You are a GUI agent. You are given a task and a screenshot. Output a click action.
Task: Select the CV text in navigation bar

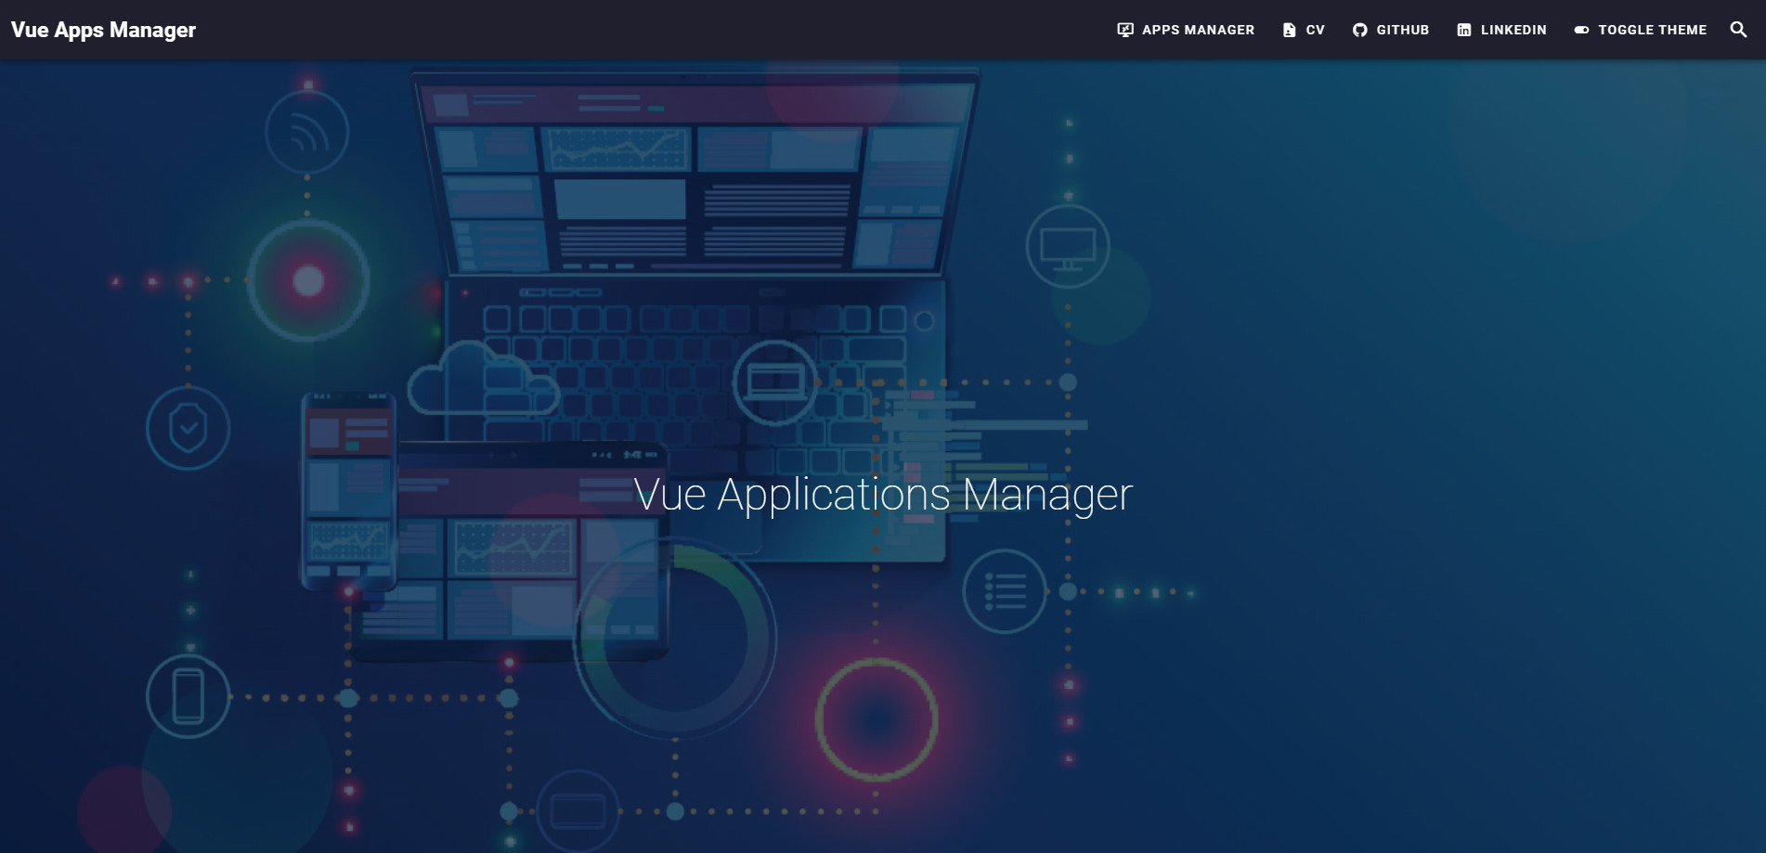click(x=1315, y=30)
